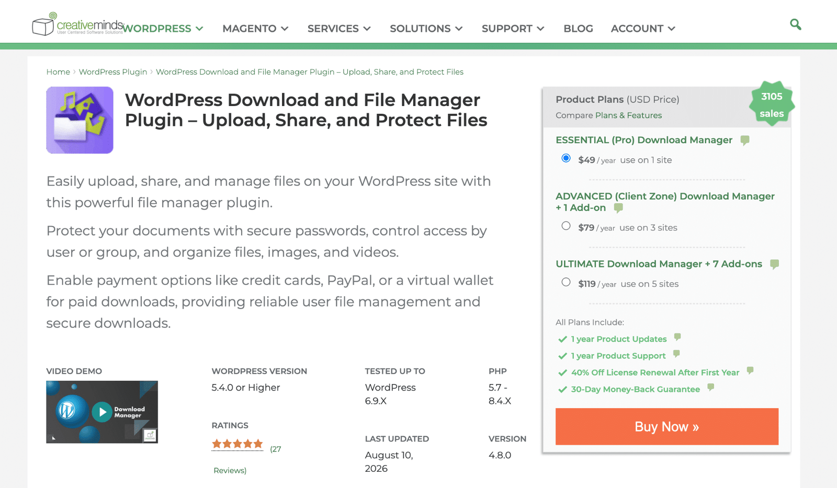Click the Buy Now button
837x488 pixels.
click(x=667, y=427)
